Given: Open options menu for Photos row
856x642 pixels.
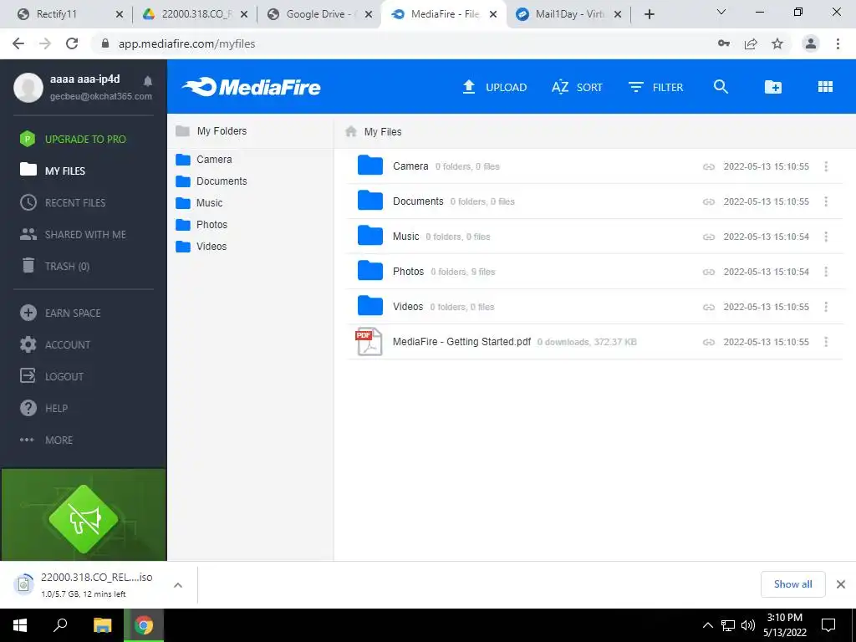Looking at the screenshot, I should click(x=826, y=272).
